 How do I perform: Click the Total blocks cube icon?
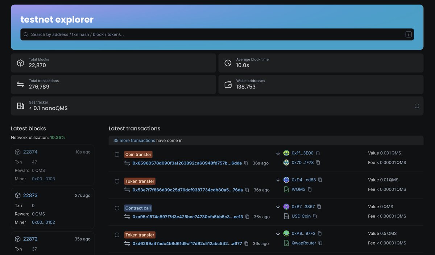point(20,63)
